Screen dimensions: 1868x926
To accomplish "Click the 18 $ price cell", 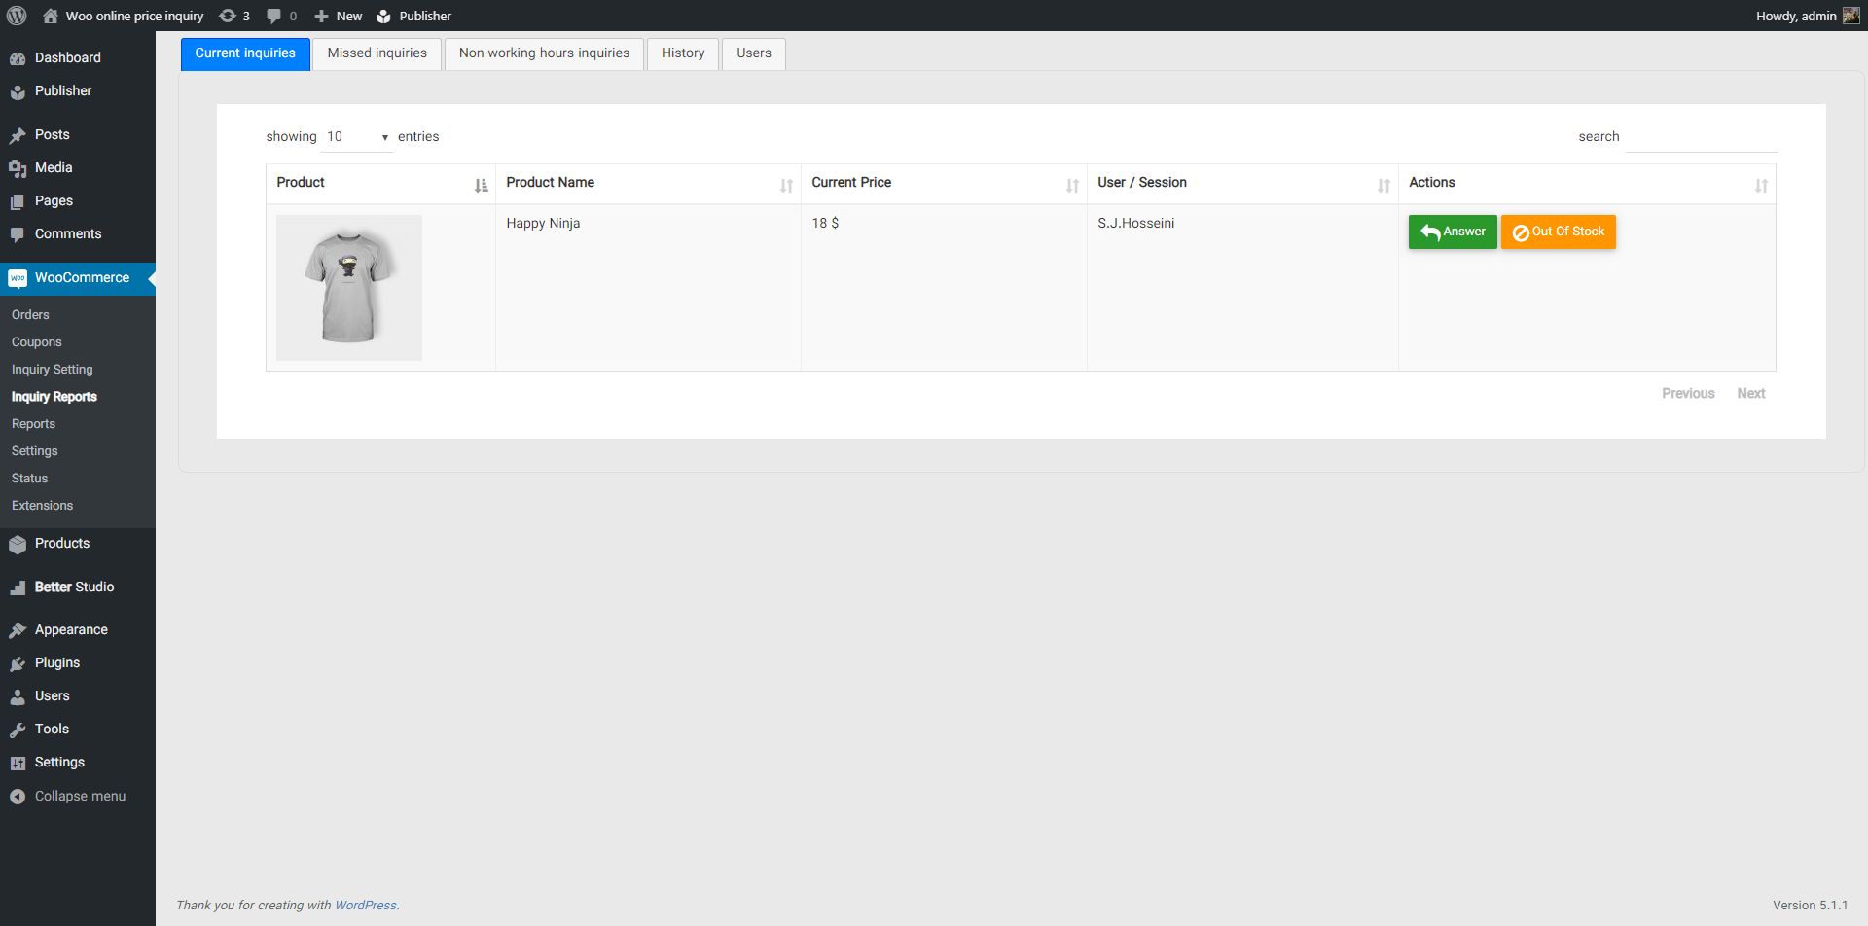I will (x=944, y=288).
